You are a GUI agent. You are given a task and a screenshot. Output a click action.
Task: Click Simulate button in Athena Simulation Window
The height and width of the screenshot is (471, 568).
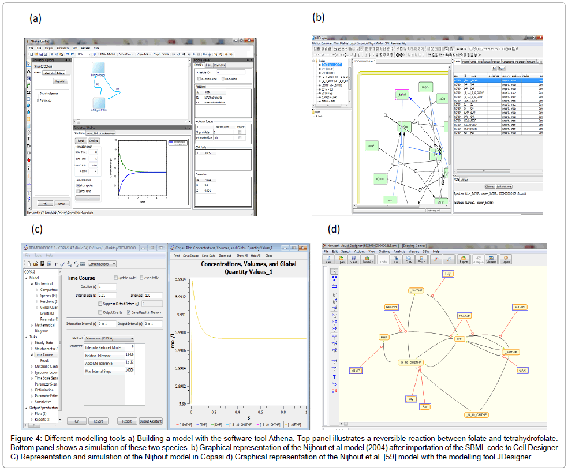coord(94,141)
